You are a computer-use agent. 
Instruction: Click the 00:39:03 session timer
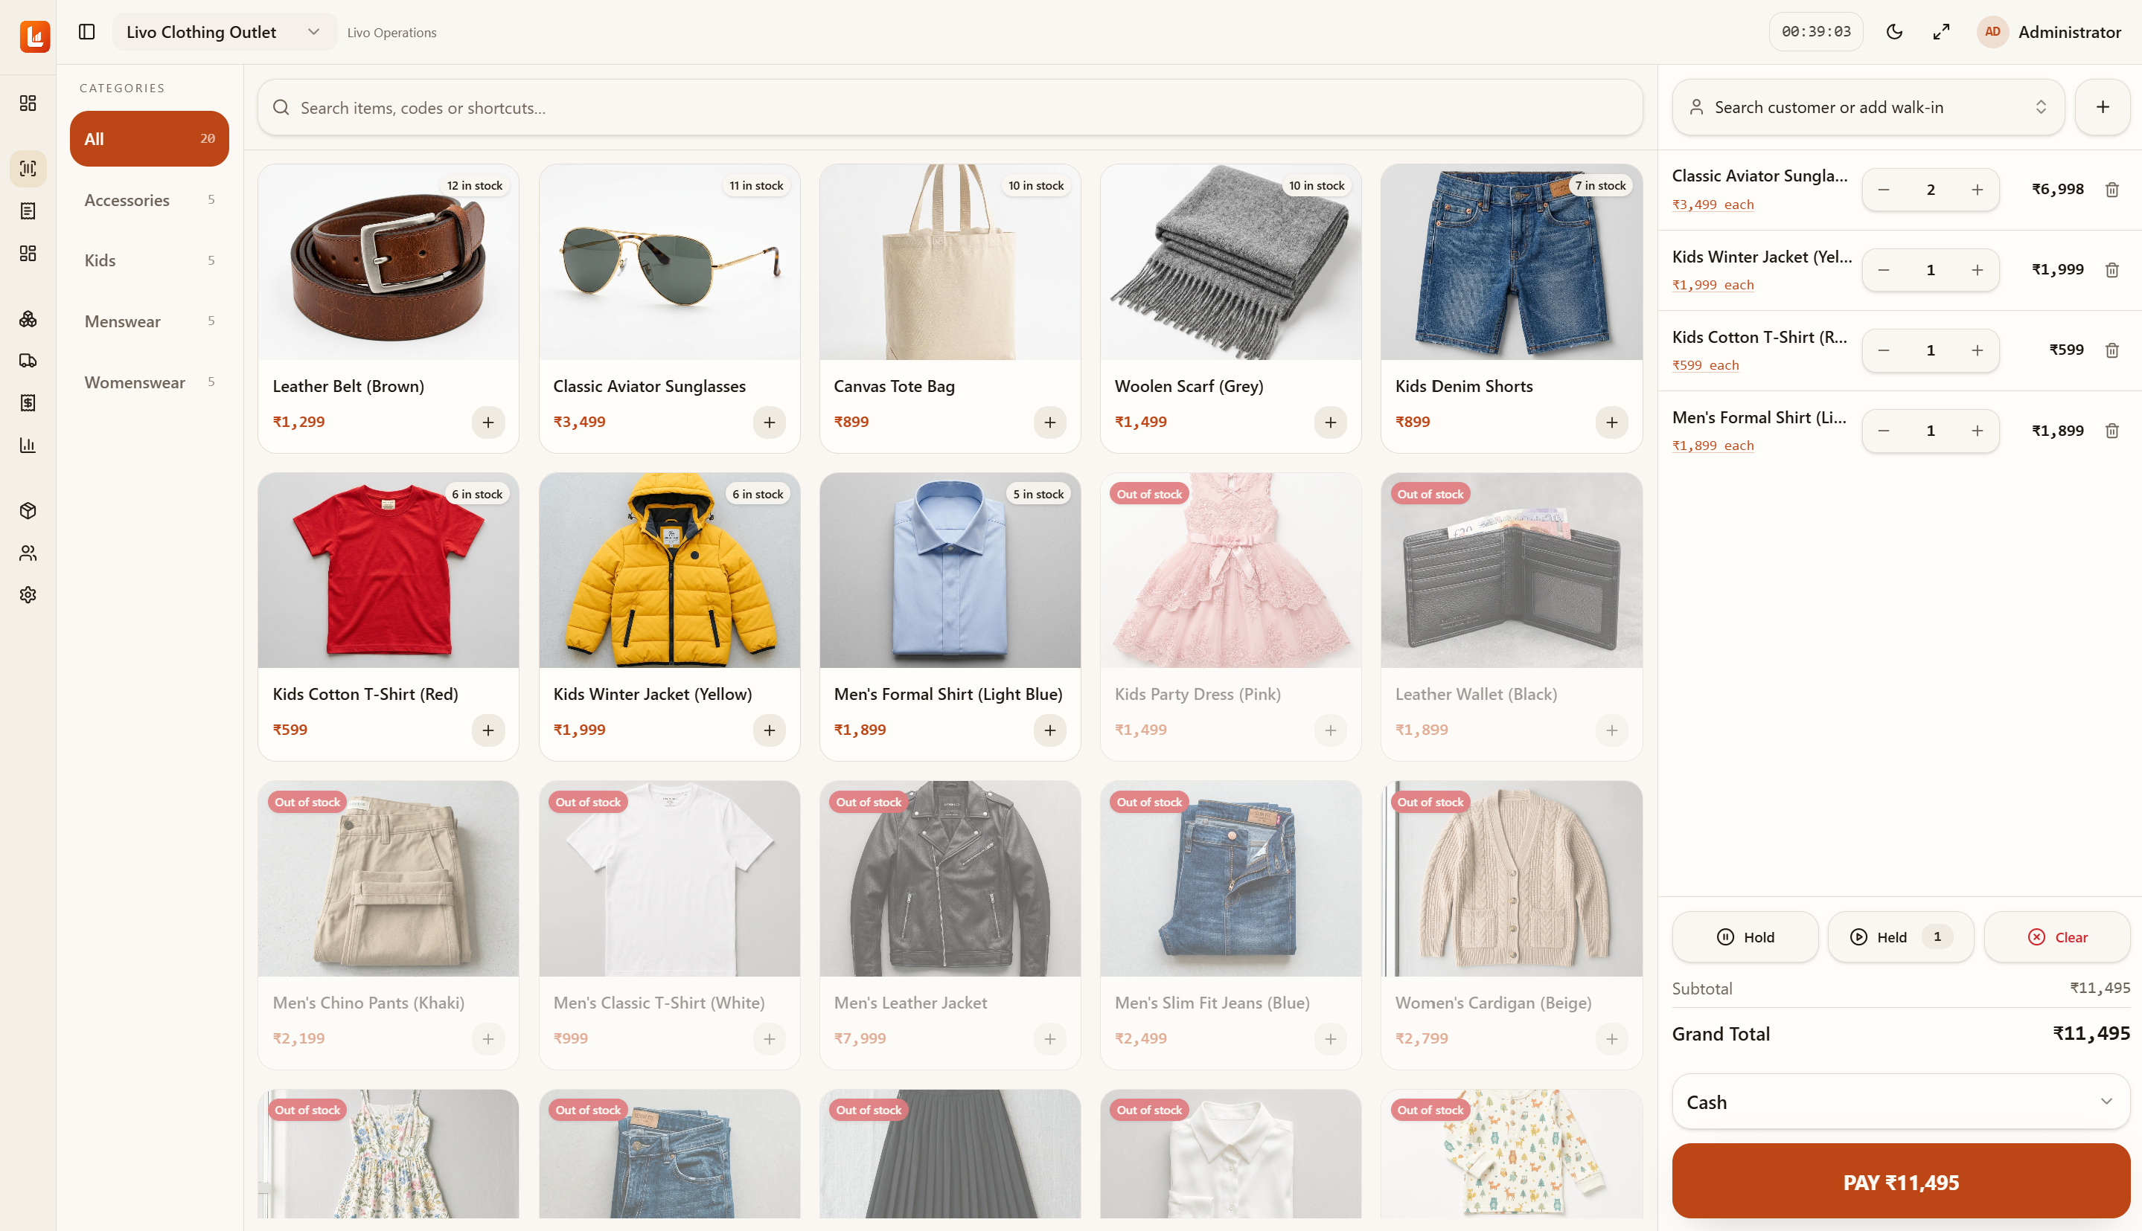tap(1815, 32)
